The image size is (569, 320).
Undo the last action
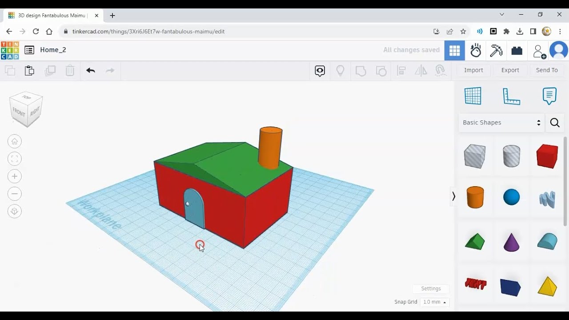(91, 70)
